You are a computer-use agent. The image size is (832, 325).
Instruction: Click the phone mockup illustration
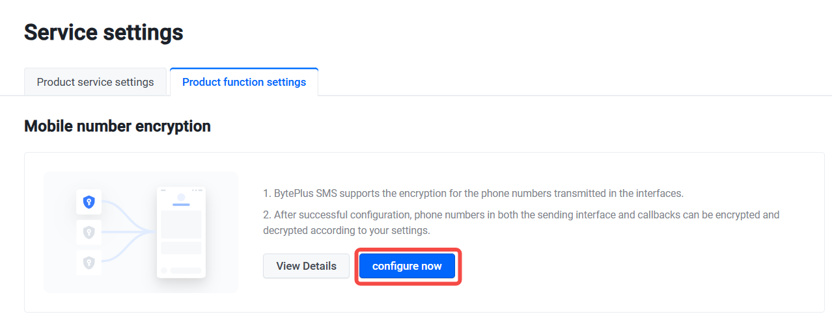click(181, 233)
